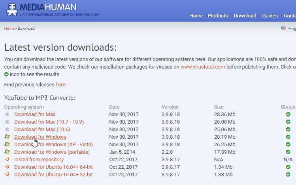Screen dimensions: 296x185
Task: Click Download for Windows link
Action: [x=40, y=137]
